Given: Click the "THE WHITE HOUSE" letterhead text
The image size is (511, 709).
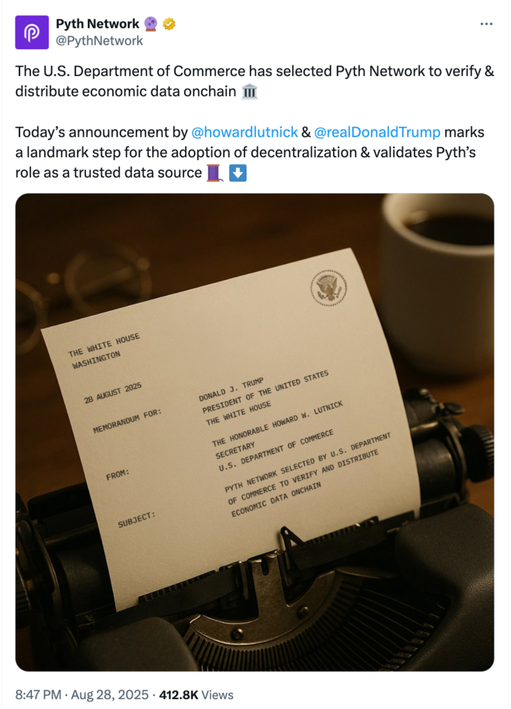Looking at the screenshot, I should coord(104,344).
